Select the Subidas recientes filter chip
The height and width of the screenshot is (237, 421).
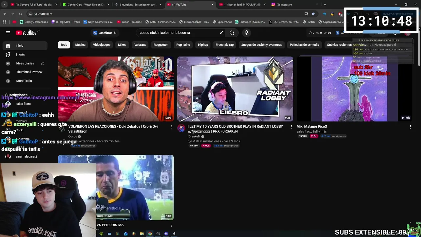click(x=339, y=45)
